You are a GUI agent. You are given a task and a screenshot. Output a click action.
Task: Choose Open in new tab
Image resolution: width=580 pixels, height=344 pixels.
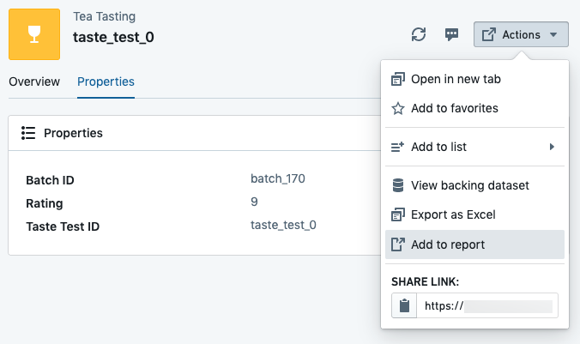coord(474,79)
